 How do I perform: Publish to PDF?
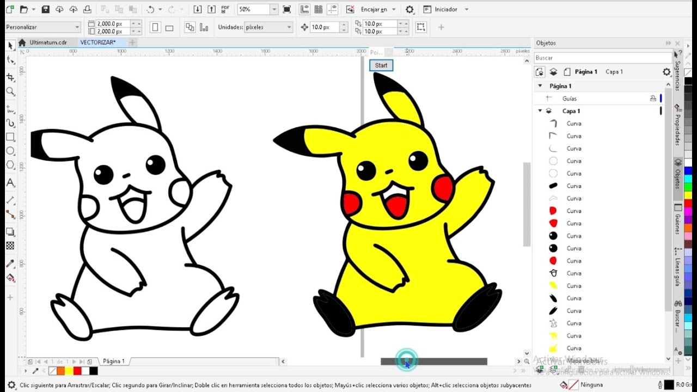tap(225, 9)
